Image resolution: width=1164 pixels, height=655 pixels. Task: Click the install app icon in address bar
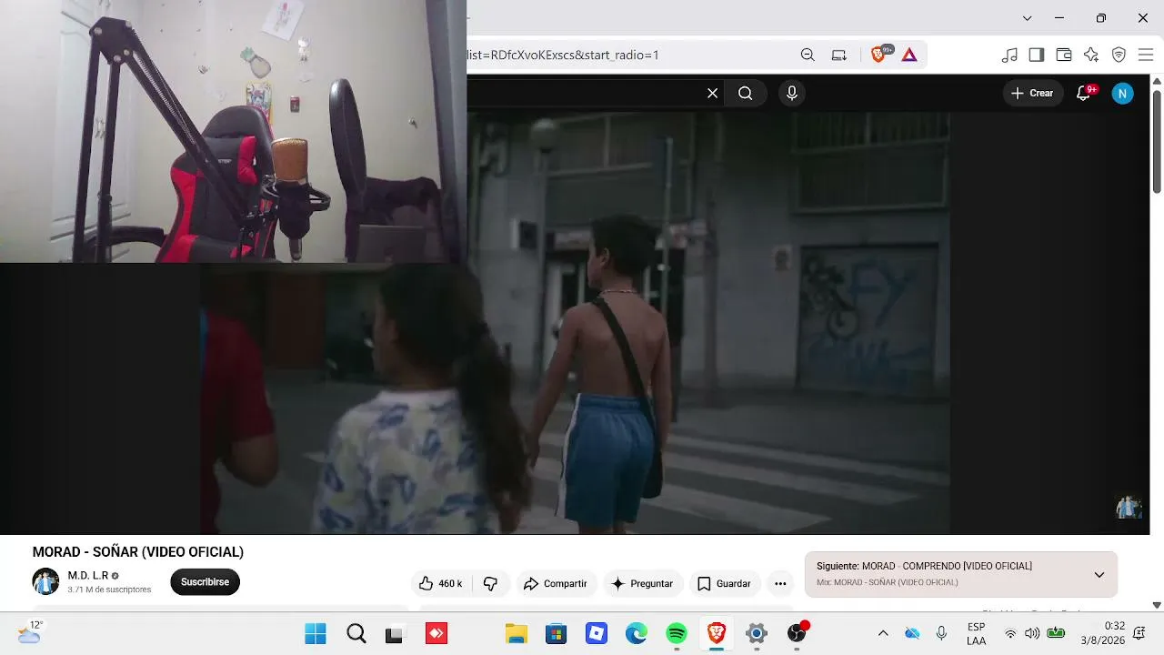839,55
